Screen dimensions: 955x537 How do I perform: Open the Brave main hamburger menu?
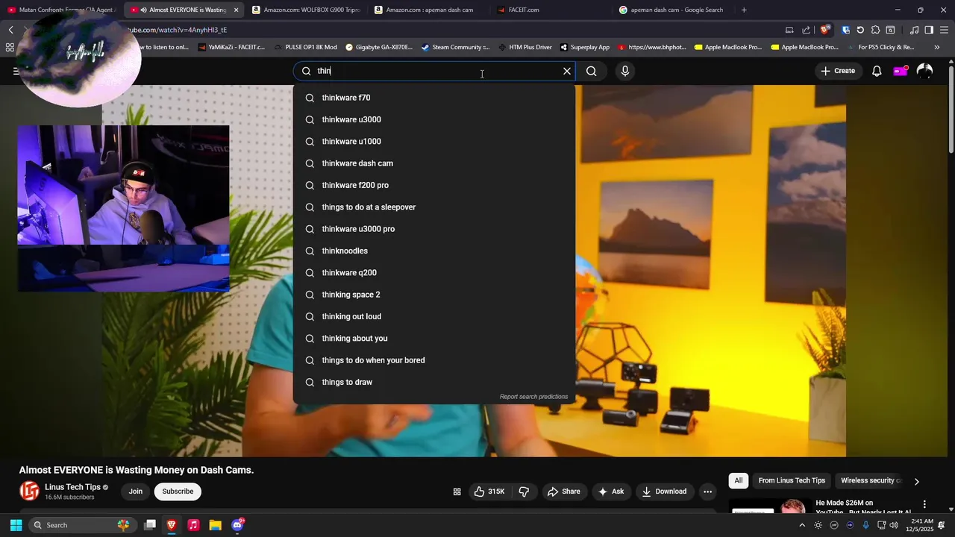click(x=944, y=30)
